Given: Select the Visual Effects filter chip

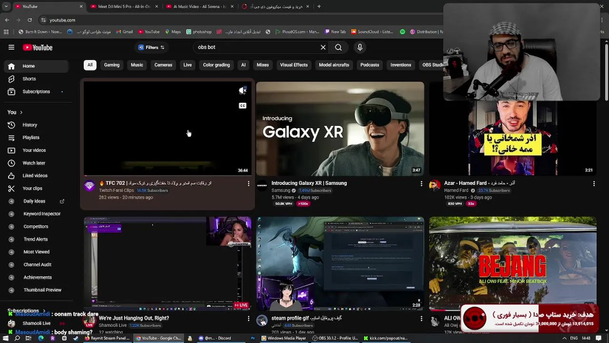Looking at the screenshot, I should (294, 65).
